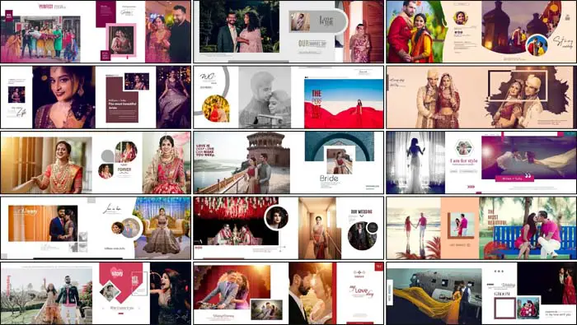Open the template with bride seated on sofa

click(96, 228)
